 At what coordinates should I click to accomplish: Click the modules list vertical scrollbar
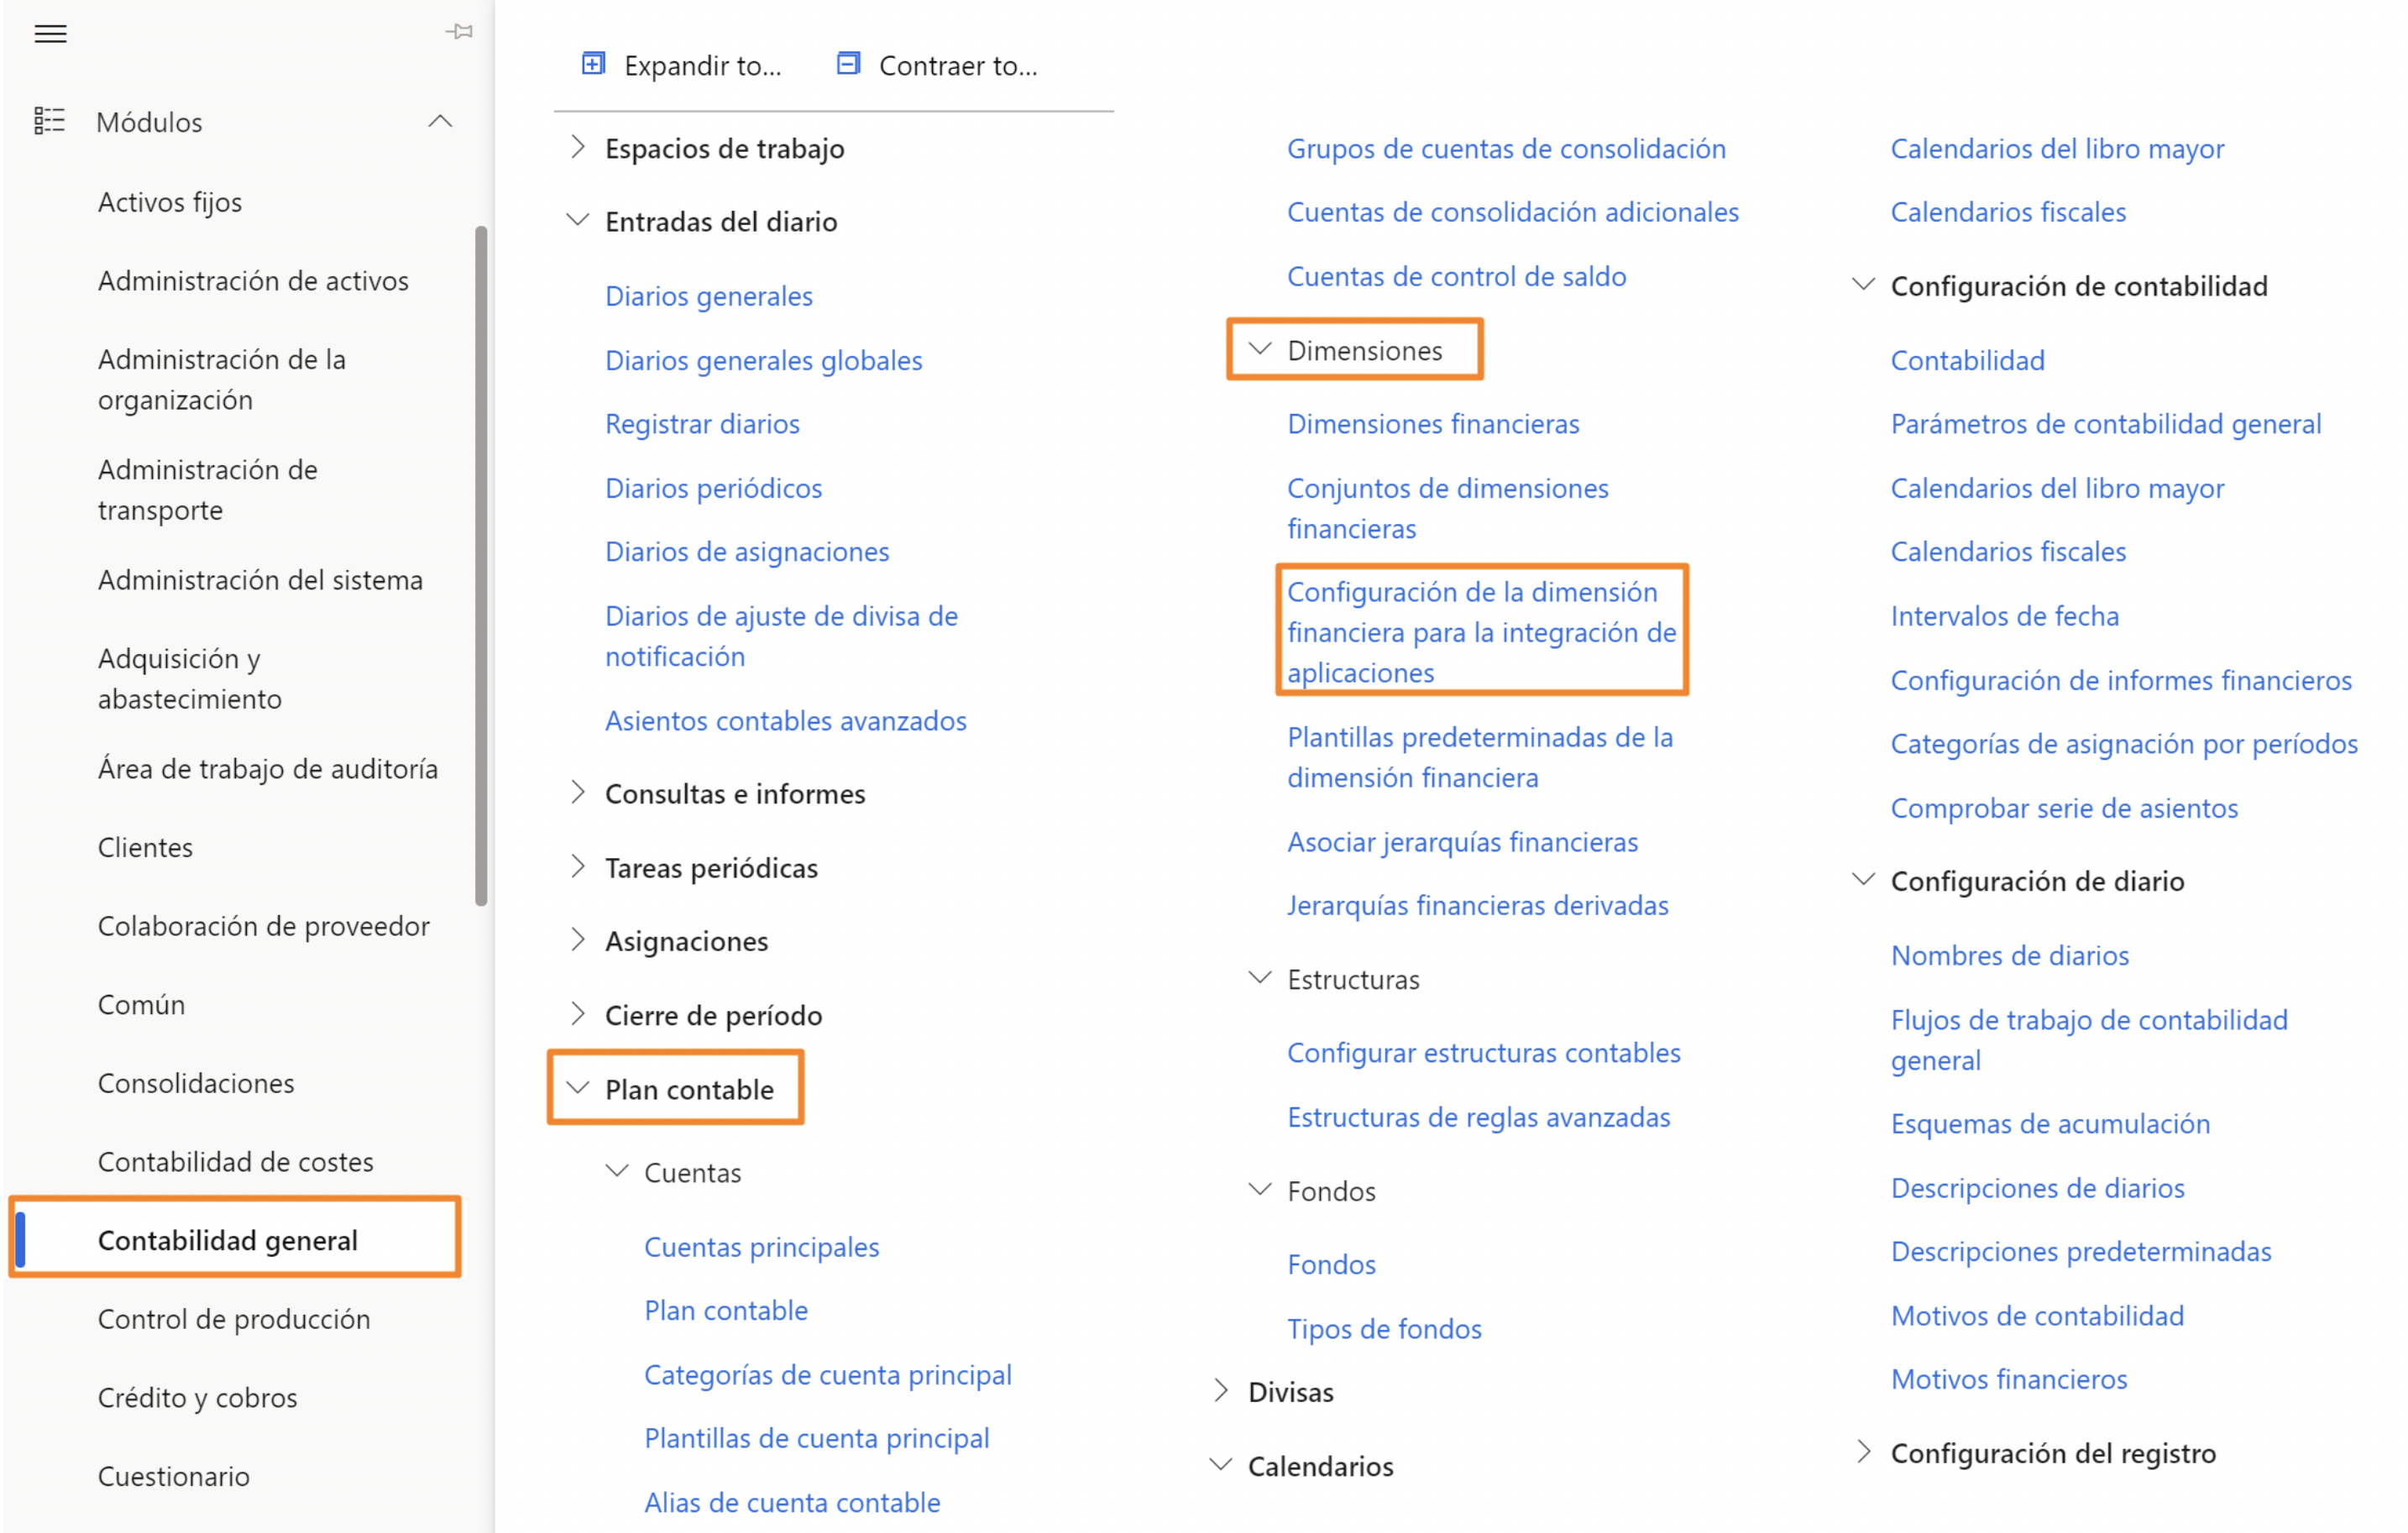tap(481, 565)
